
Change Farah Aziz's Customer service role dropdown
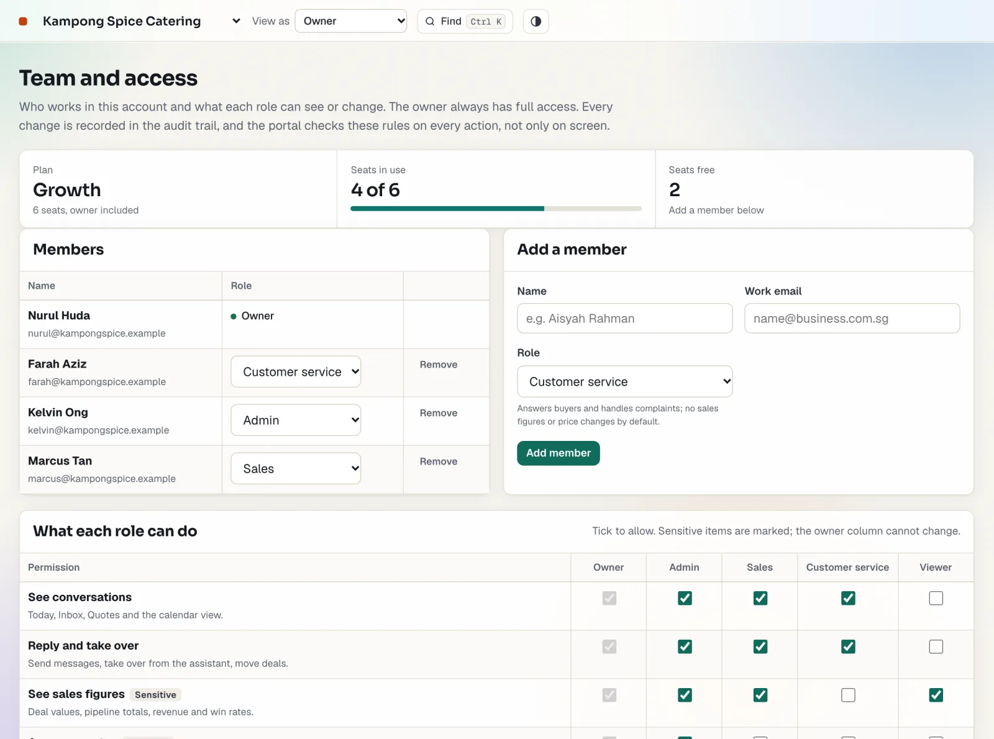pyautogui.click(x=296, y=371)
